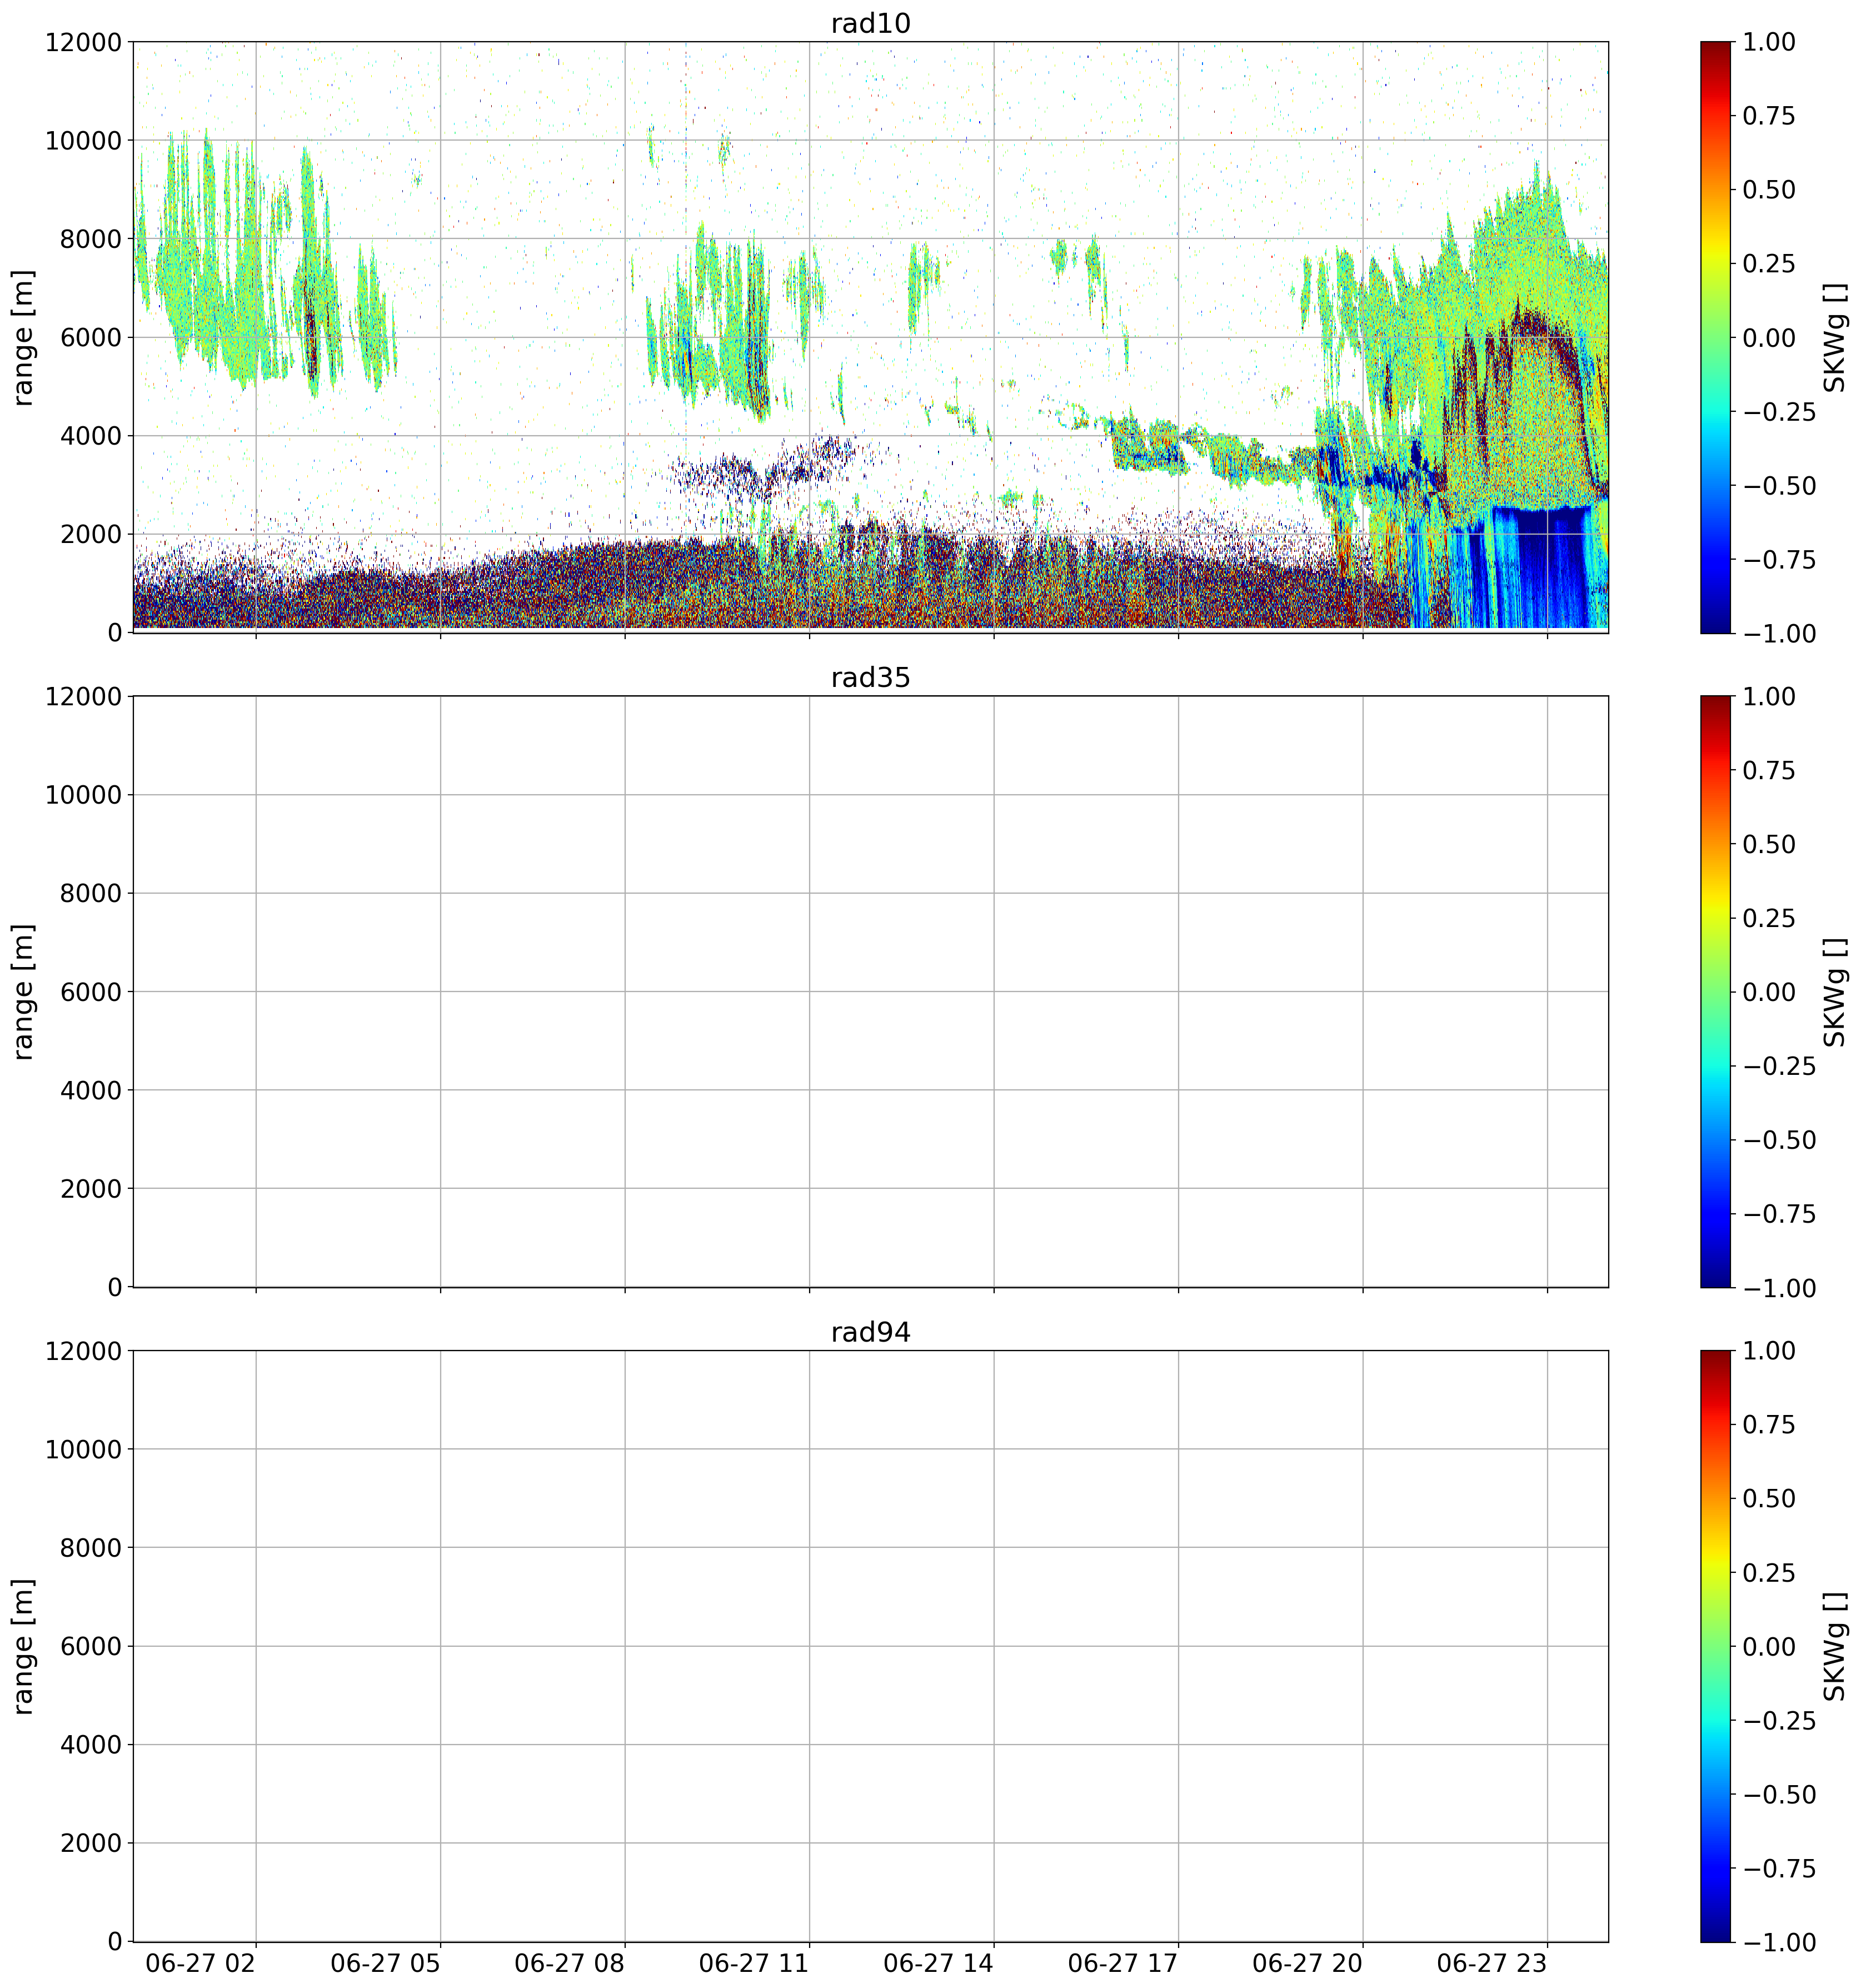Click the rad10 plot title

point(870,23)
